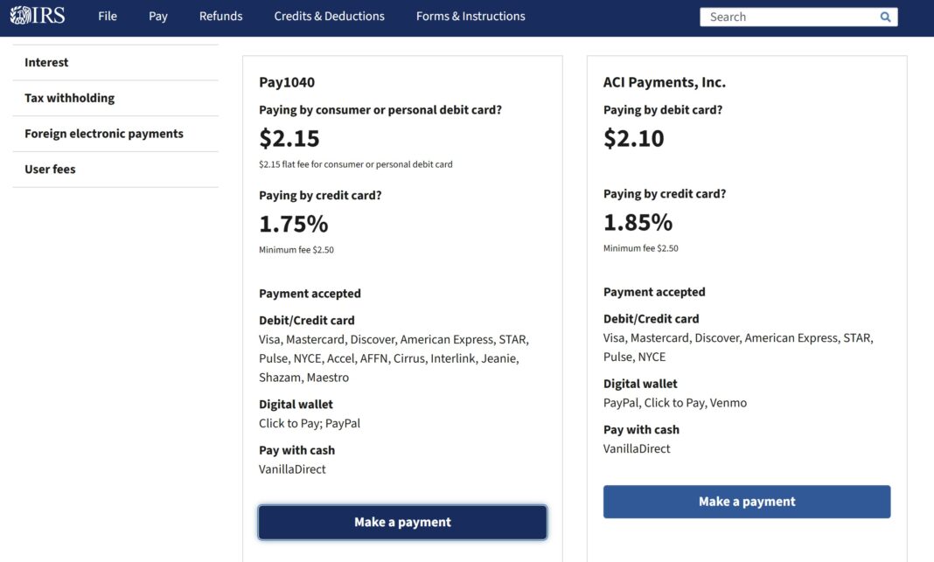The width and height of the screenshot is (934, 562).
Task: Select Interest in the sidebar
Action: 46,62
